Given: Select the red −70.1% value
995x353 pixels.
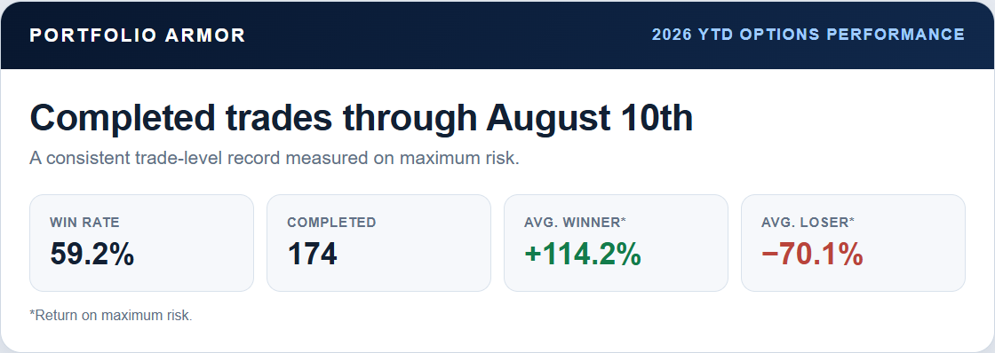Looking at the screenshot, I should coord(812,255).
